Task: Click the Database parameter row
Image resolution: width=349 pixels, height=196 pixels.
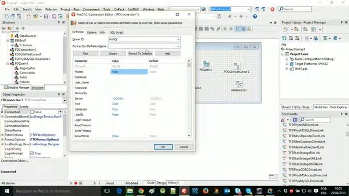Action: [x=130, y=77]
